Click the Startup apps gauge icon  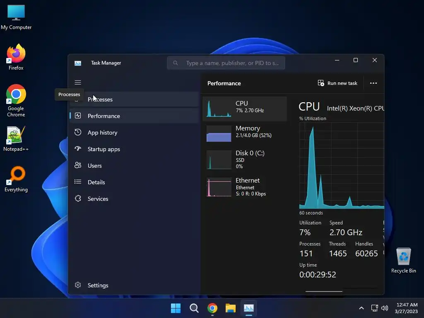pos(78,149)
